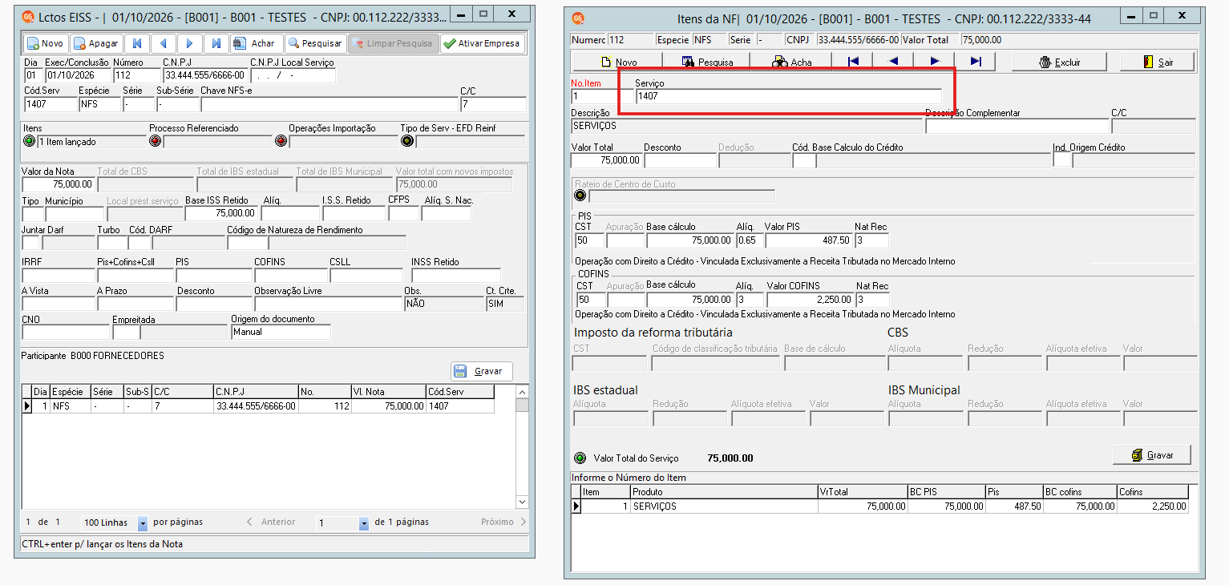1229x585 pixels.
Task: Open the 100 Linhas per page dropdown
Action: 143,522
